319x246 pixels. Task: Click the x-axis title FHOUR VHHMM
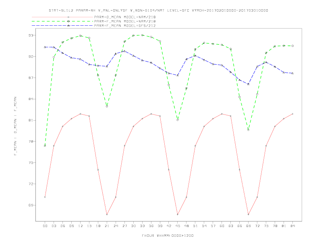pyautogui.click(x=168, y=236)
